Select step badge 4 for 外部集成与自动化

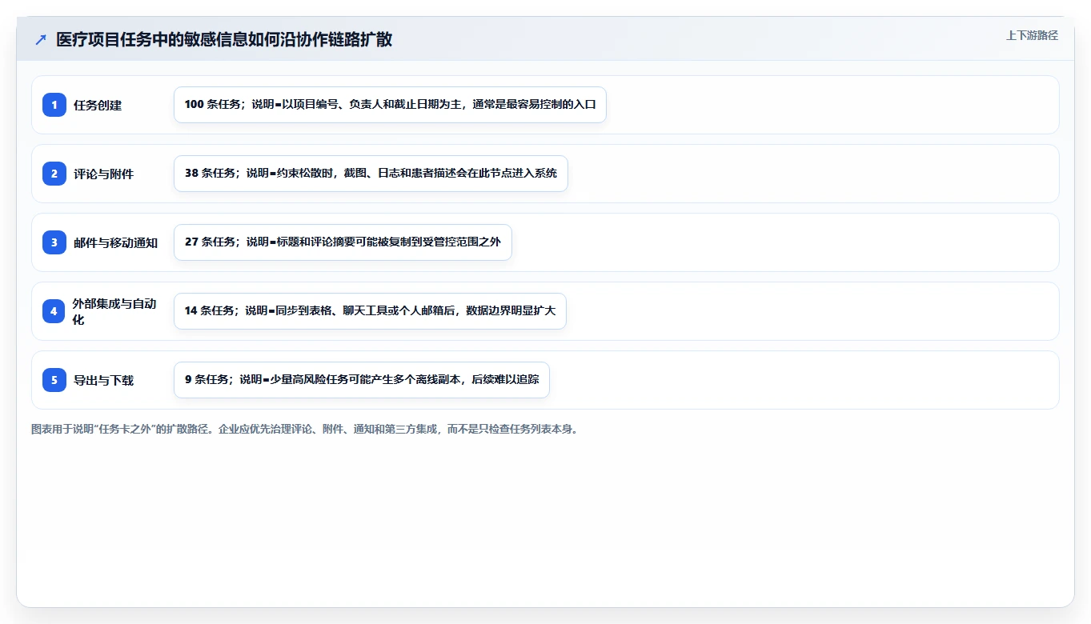click(x=54, y=311)
